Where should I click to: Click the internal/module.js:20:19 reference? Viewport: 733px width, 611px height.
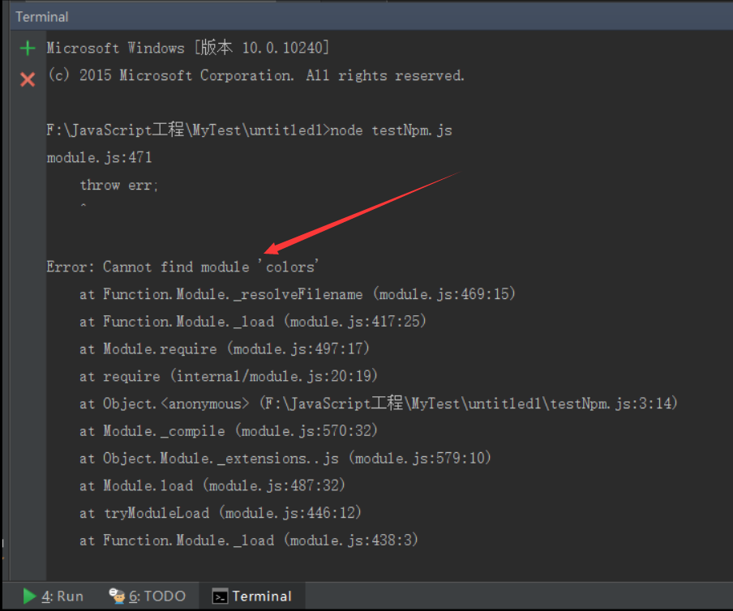tap(273, 376)
